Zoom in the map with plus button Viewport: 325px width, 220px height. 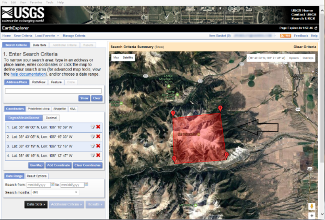[311, 215]
